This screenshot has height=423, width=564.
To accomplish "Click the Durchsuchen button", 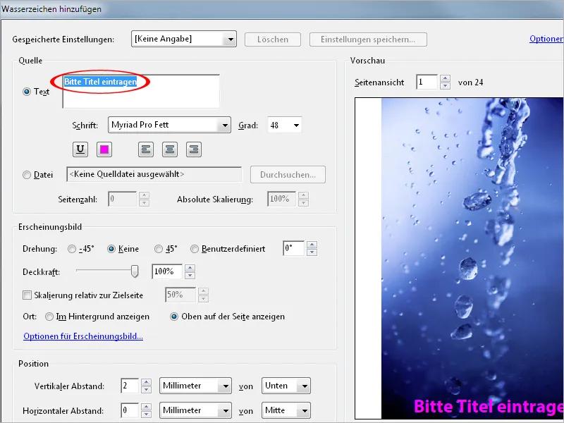I will (x=288, y=174).
